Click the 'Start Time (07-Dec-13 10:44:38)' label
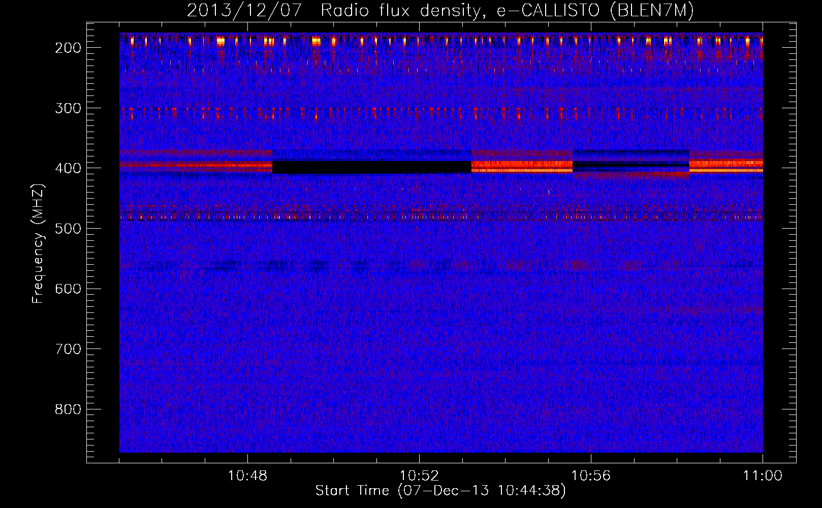The image size is (822, 508). 440,491
